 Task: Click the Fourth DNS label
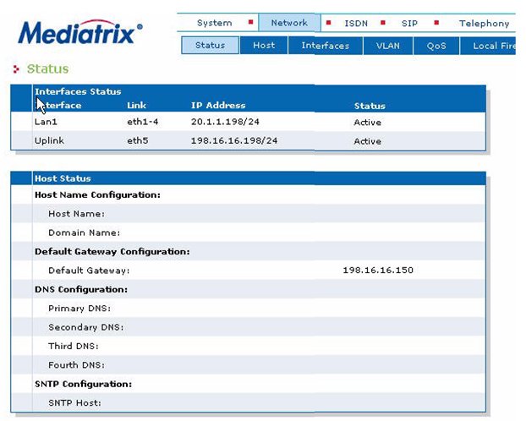(76, 365)
